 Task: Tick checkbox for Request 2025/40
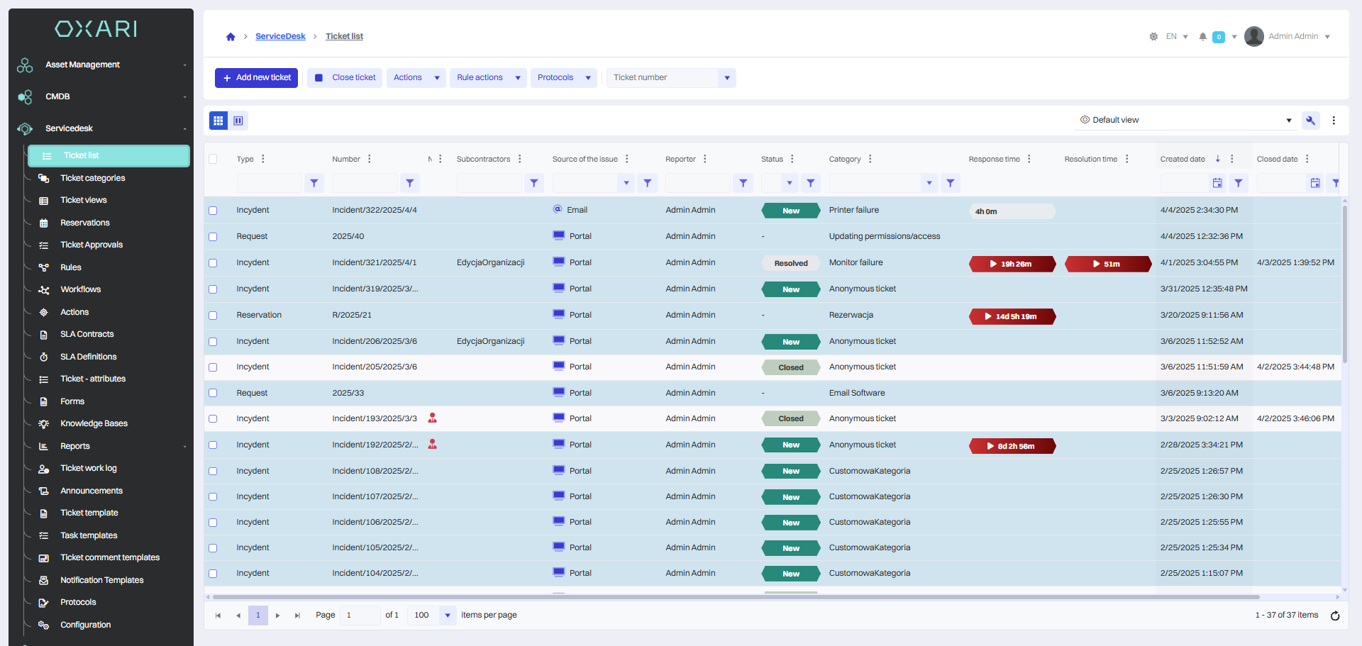pos(213,237)
